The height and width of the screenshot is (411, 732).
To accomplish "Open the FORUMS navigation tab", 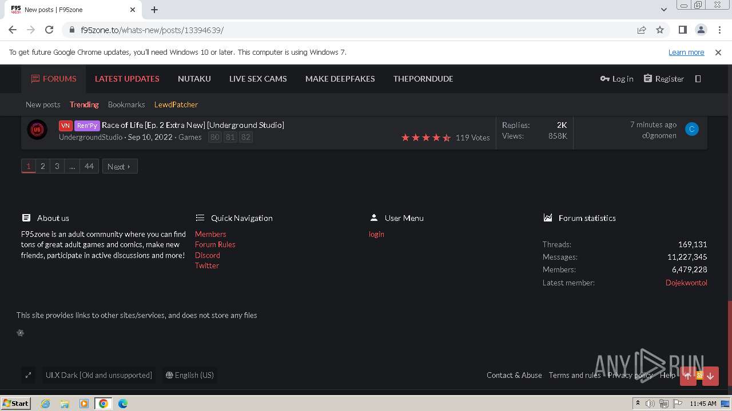I will pos(54,79).
